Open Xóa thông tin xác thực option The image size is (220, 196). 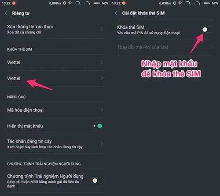coord(55,29)
